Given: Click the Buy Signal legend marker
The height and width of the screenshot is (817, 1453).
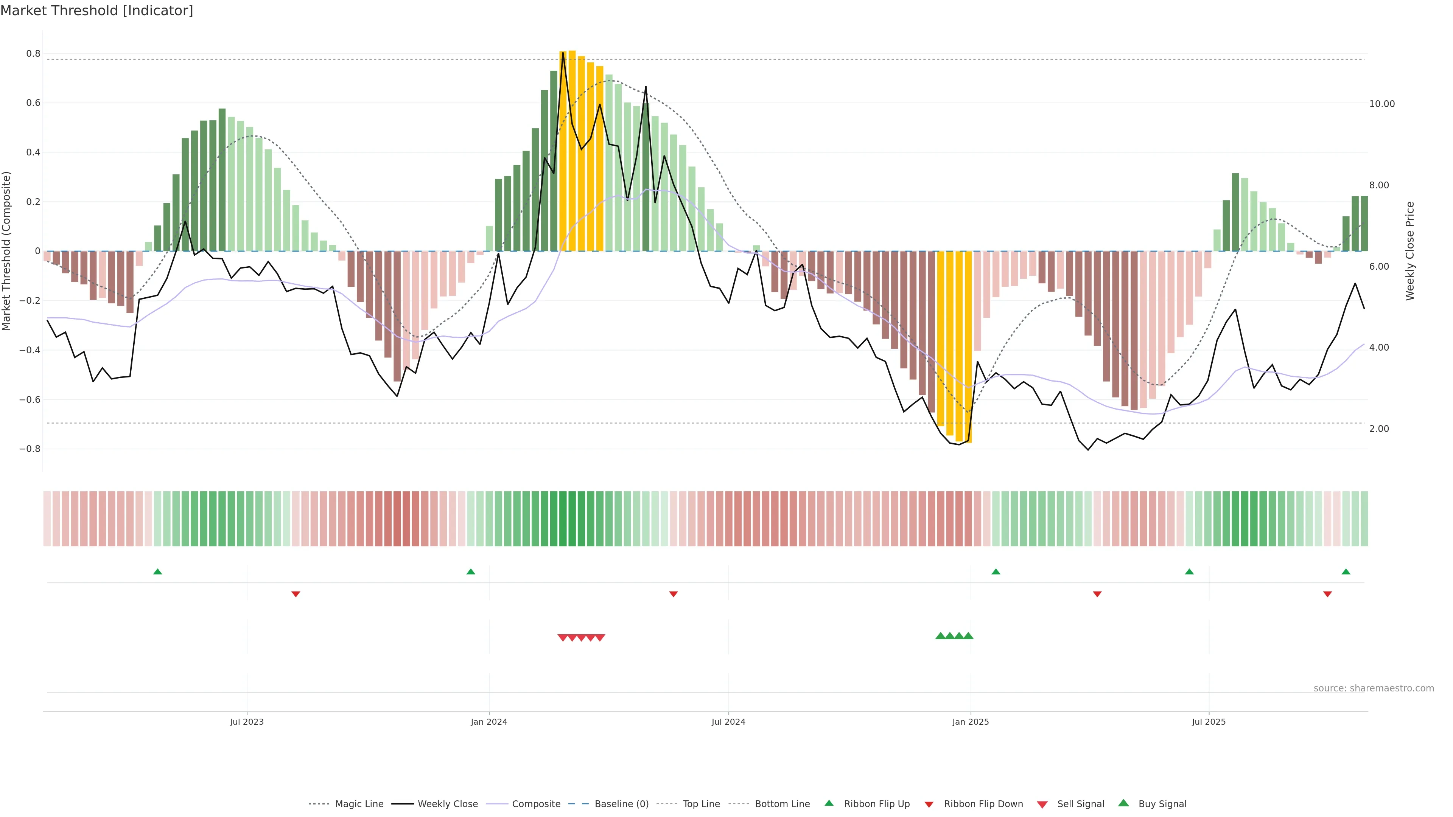Looking at the screenshot, I should point(1123,803).
